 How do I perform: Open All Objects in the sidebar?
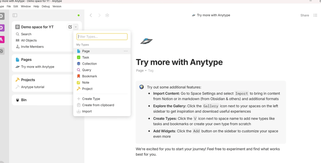(29, 41)
